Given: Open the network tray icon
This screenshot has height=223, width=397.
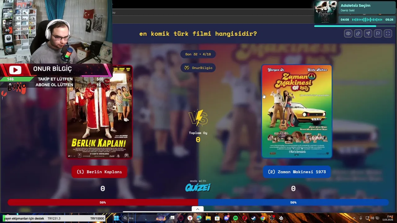Looking at the screenshot, I should point(367,218).
